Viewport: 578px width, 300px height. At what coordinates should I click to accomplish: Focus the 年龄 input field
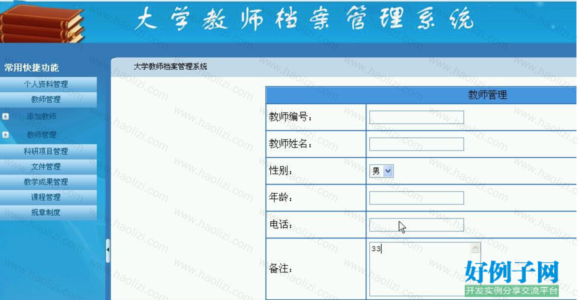416,198
